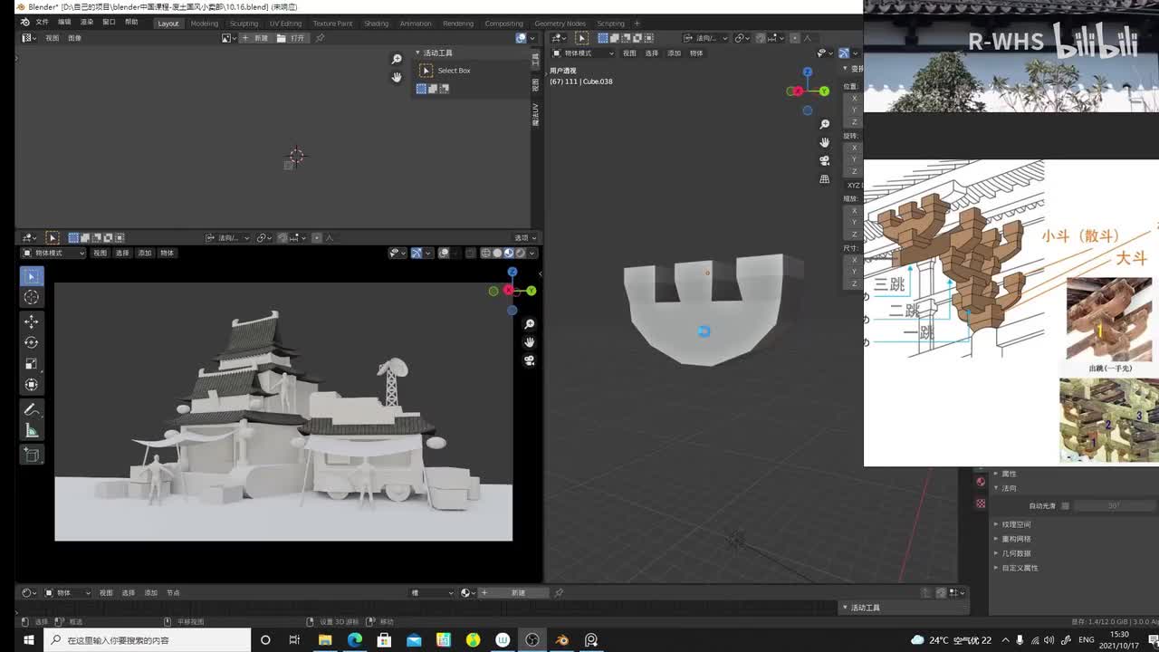Toggle the 自动光滑 auto smooth checkbox
Image resolution: width=1159 pixels, height=652 pixels.
coord(1065,506)
